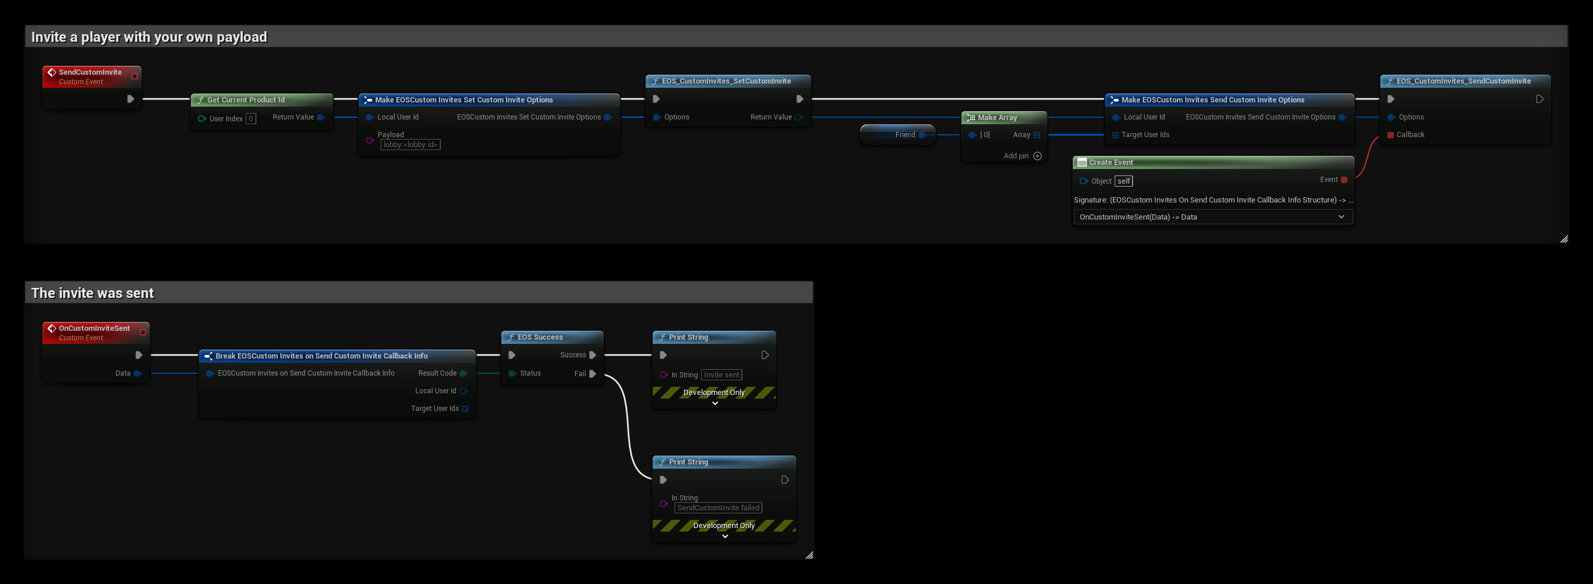Screen dimensions: 1593x584
Task: Select the Friend variable node
Action: coord(897,135)
